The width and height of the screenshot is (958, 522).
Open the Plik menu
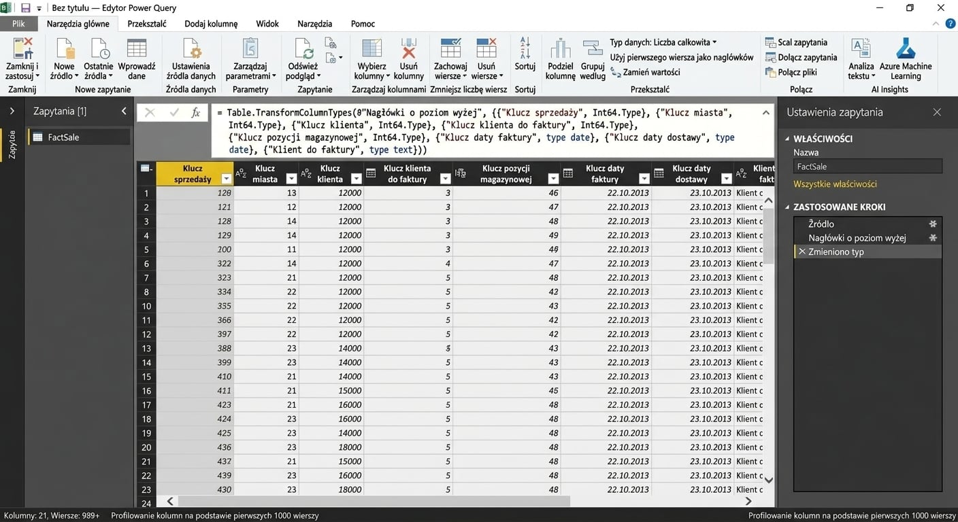point(18,24)
